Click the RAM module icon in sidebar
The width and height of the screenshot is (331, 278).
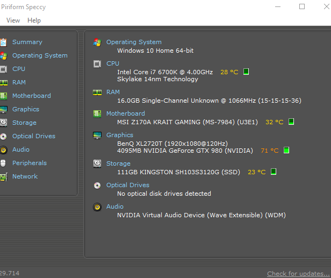click(3, 82)
